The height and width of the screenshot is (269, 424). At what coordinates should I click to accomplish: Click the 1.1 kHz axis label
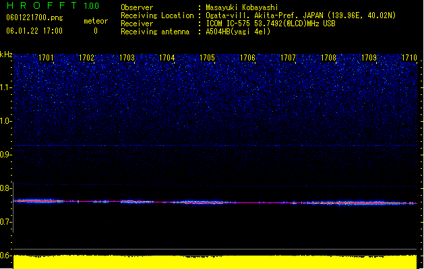(5, 87)
